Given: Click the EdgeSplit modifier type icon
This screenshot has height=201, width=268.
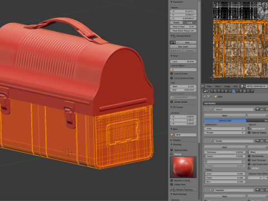Looking at the screenshot, I should 211,190.
